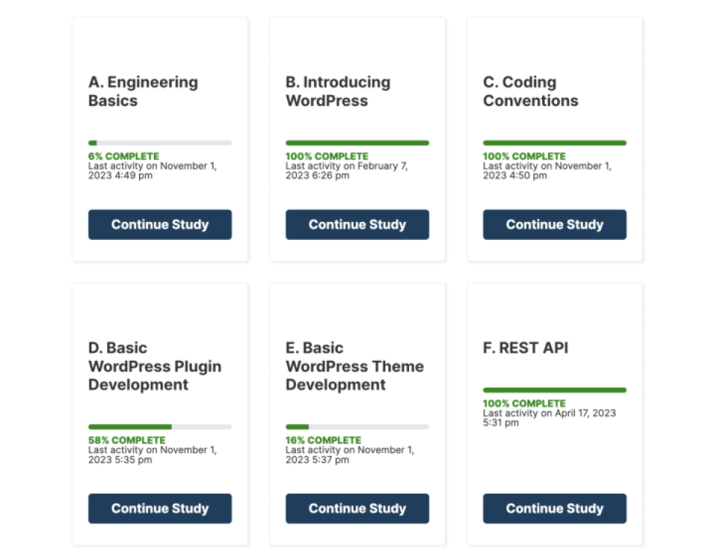Continue study for Basic WordPress Theme Development
This screenshot has height=560, width=714.
coord(357,508)
